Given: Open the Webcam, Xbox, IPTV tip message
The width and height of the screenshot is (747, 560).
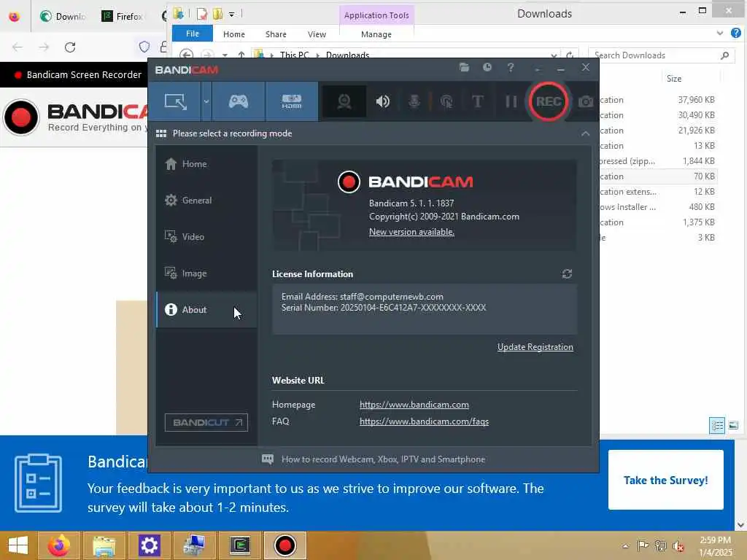Looking at the screenshot, I should click(373, 459).
